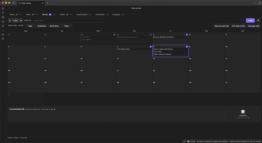Open command palette terminal icon
The width and height of the screenshot is (262, 143).
coord(3,30)
